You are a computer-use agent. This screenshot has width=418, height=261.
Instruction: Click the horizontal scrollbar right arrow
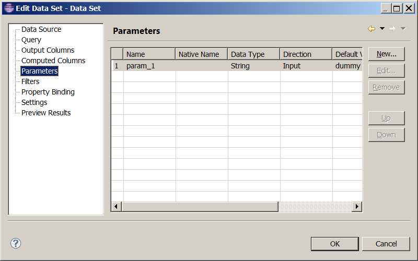pos(357,206)
